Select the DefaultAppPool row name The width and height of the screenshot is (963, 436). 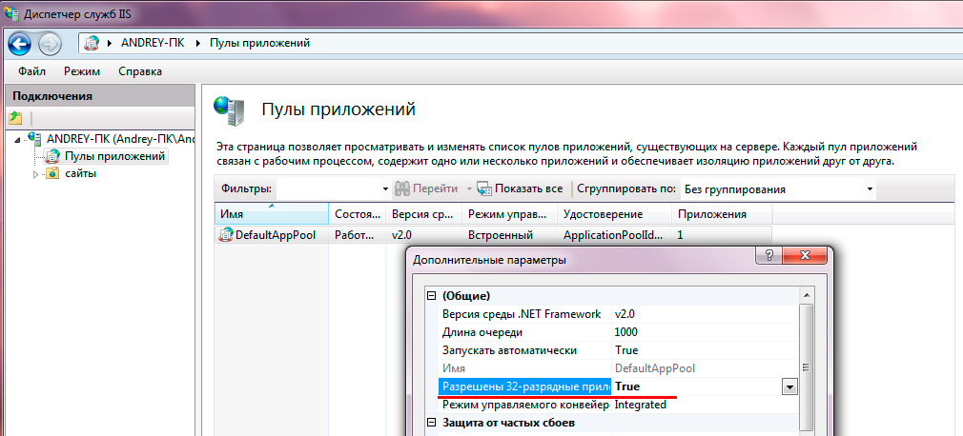[x=276, y=235]
